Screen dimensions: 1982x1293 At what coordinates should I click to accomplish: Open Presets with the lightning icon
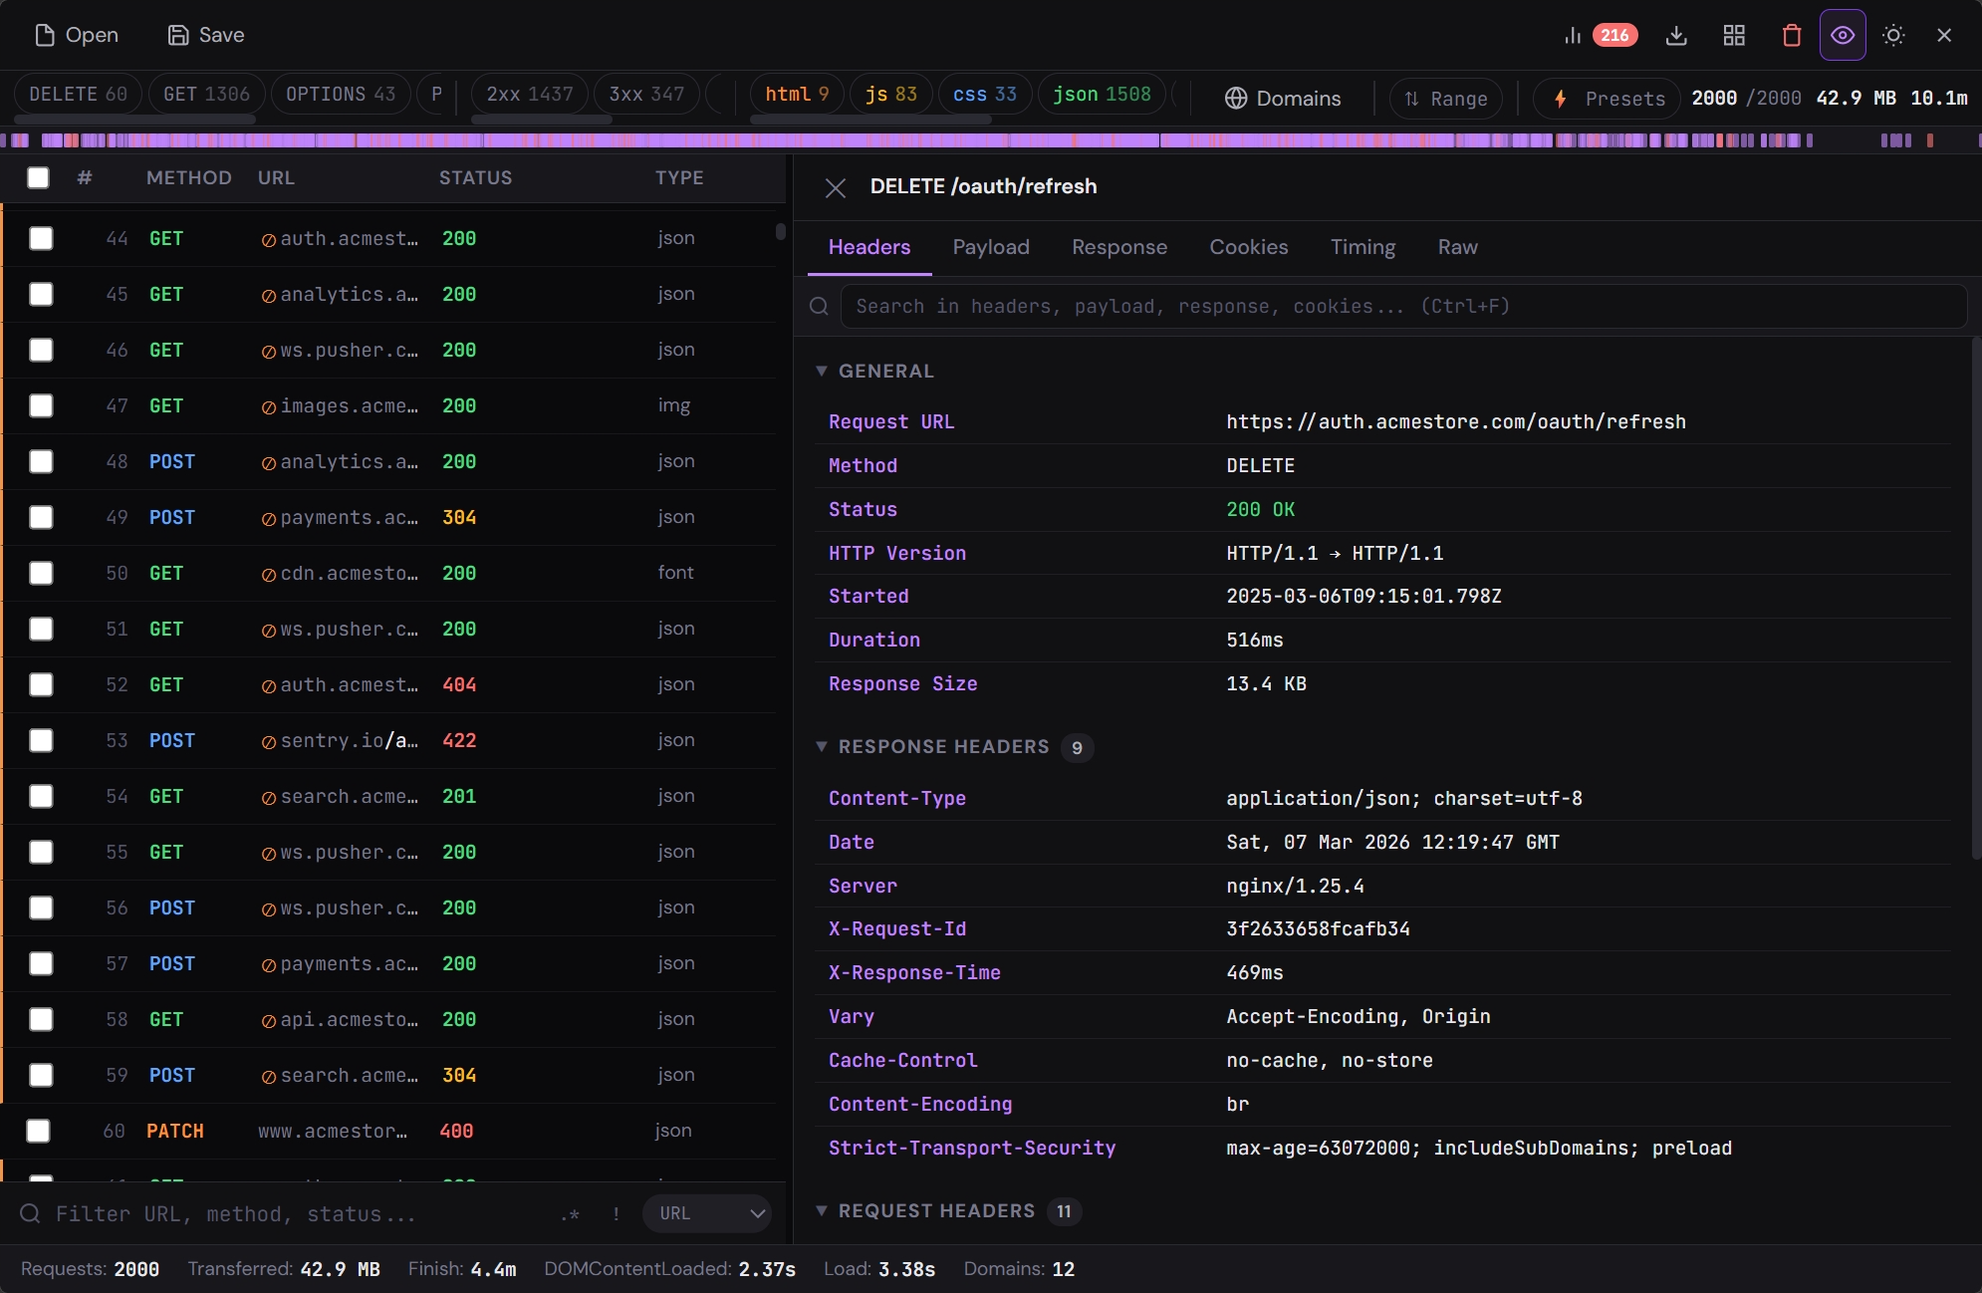coord(1606,99)
